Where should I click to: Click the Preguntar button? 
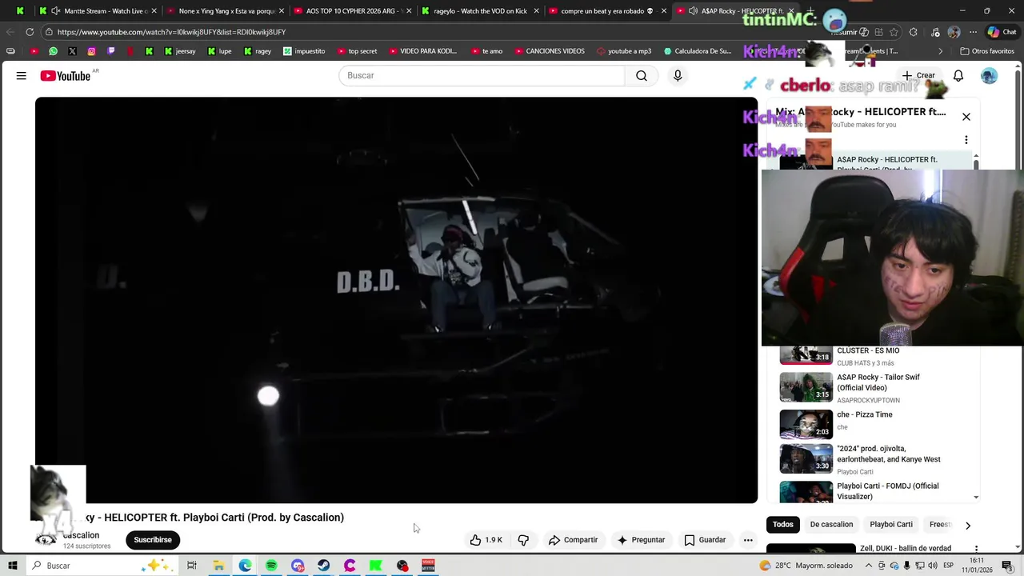(x=641, y=540)
